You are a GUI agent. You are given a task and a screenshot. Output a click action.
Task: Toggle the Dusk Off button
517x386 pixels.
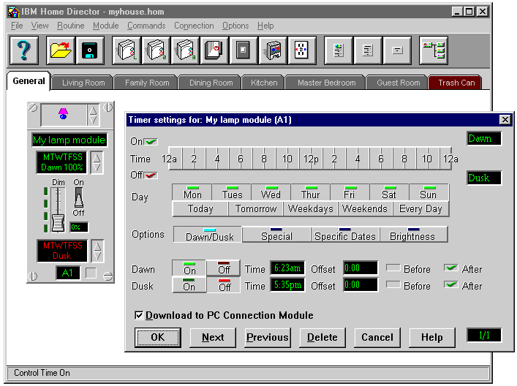pyautogui.click(x=224, y=285)
